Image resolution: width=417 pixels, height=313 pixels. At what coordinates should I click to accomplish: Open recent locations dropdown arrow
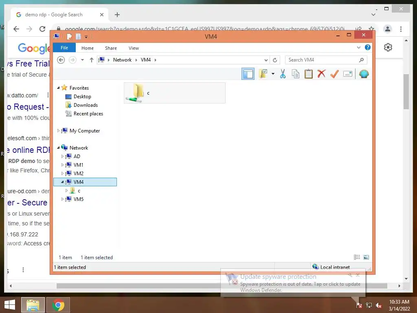(x=82, y=60)
